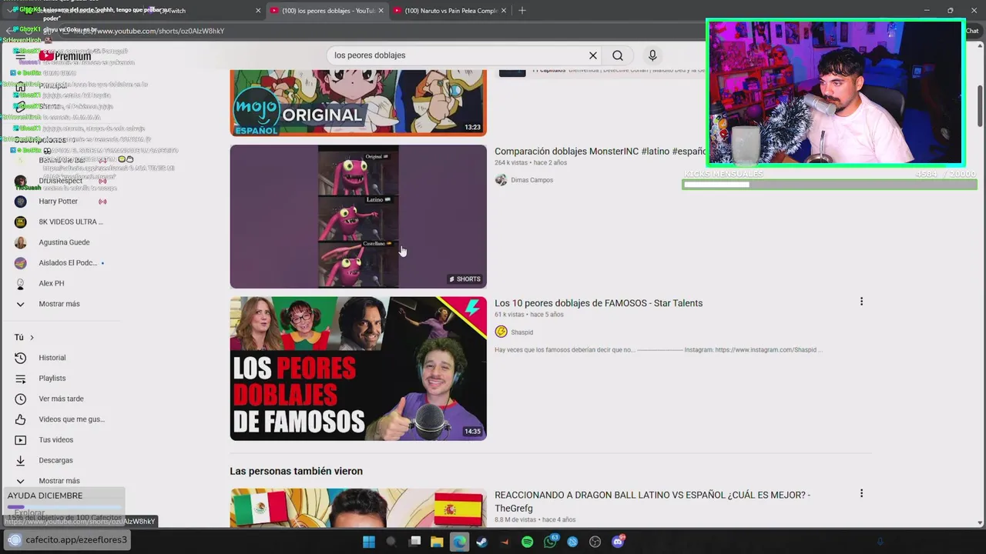Open the Harry Potter subscription channel

(60, 202)
